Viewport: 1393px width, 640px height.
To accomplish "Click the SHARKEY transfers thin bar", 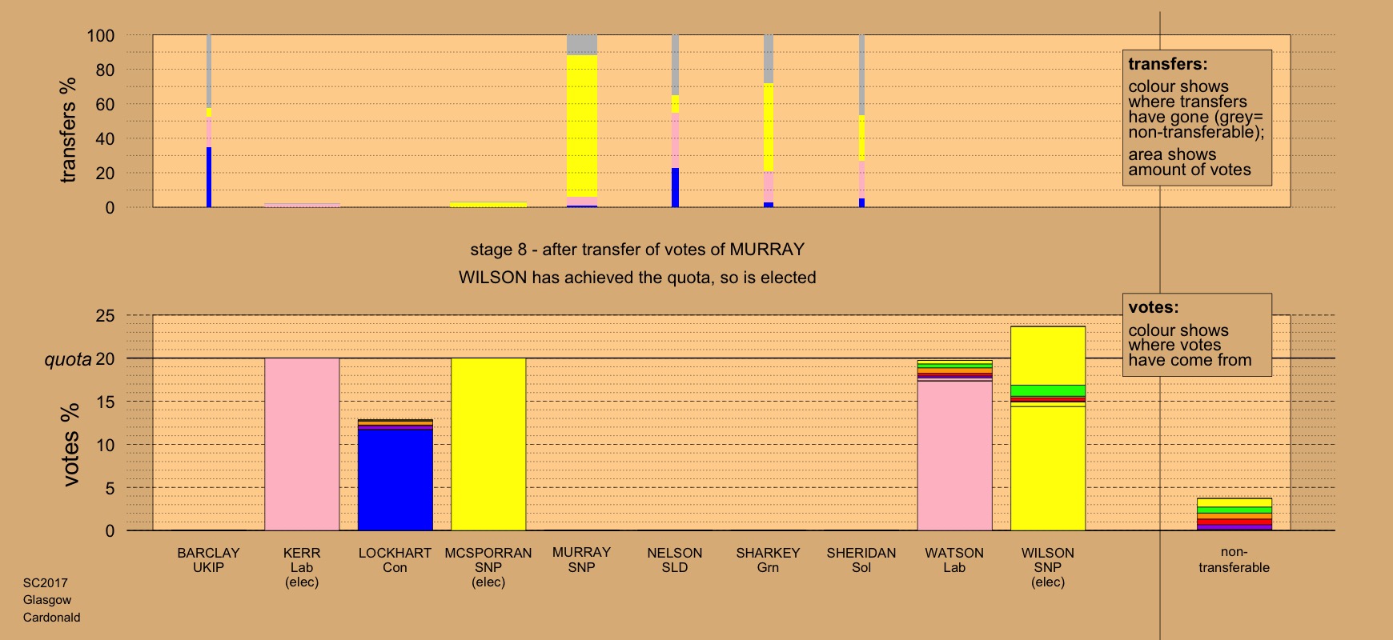I will tap(769, 121).
